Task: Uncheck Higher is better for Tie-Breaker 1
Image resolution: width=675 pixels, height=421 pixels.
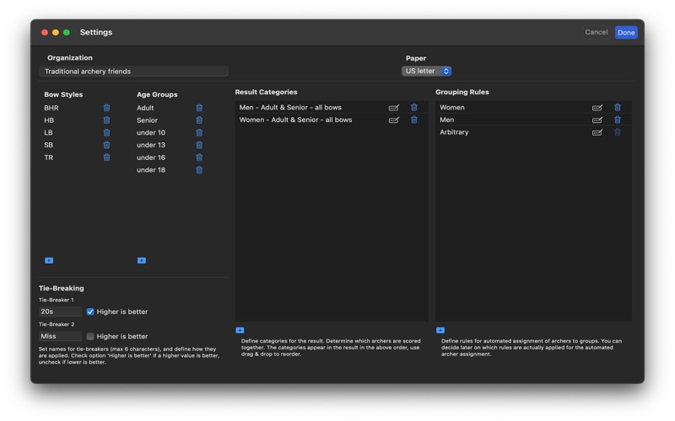Action: pos(90,312)
